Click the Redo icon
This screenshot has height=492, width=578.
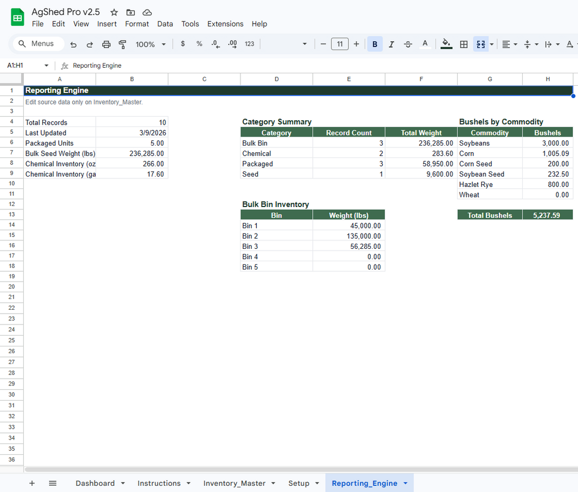[90, 43]
